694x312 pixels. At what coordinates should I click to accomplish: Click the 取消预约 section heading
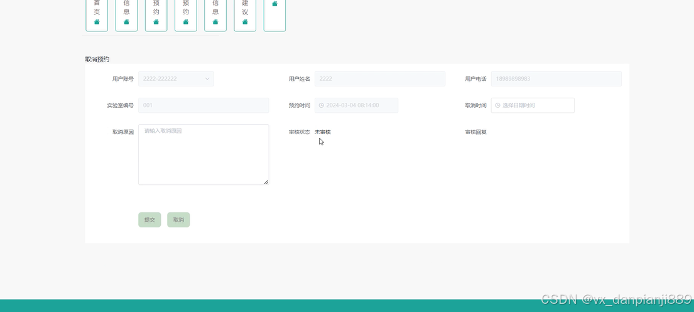(97, 59)
